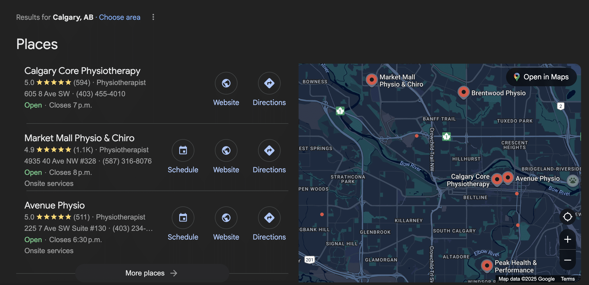Click the Google Maps logo in Open in Maps
589x285 pixels.
[517, 77]
